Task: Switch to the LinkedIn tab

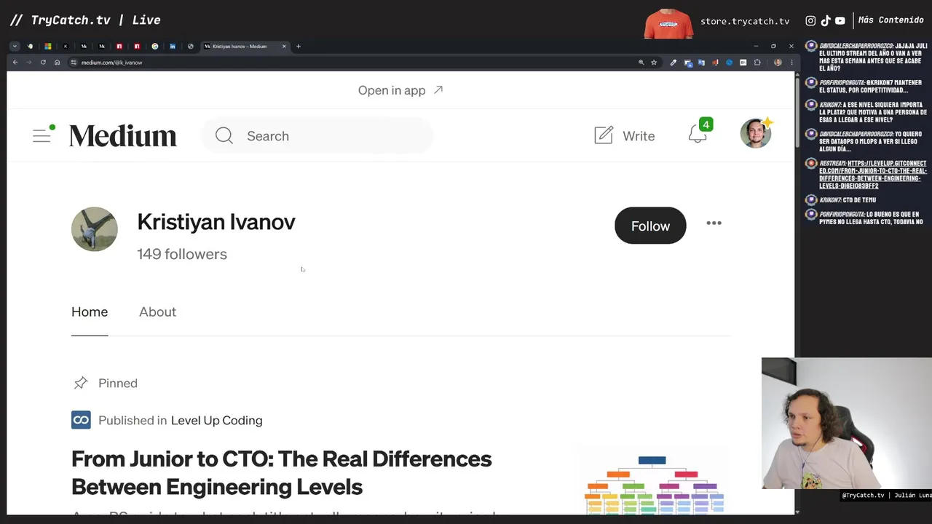Action: point(173,47)
